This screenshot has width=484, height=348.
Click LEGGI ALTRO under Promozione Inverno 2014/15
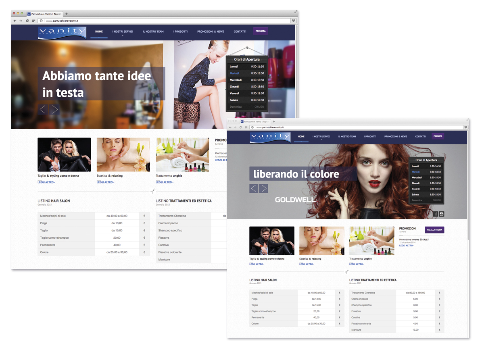[407, 246]
